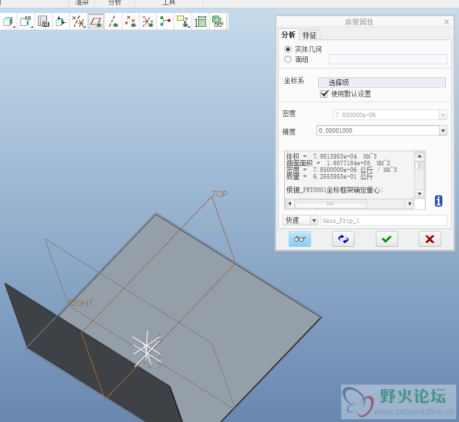Cancel with the red X button

(429, 239)
